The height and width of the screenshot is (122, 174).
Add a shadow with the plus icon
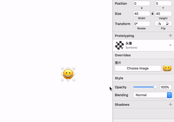[x=171, y=105]
